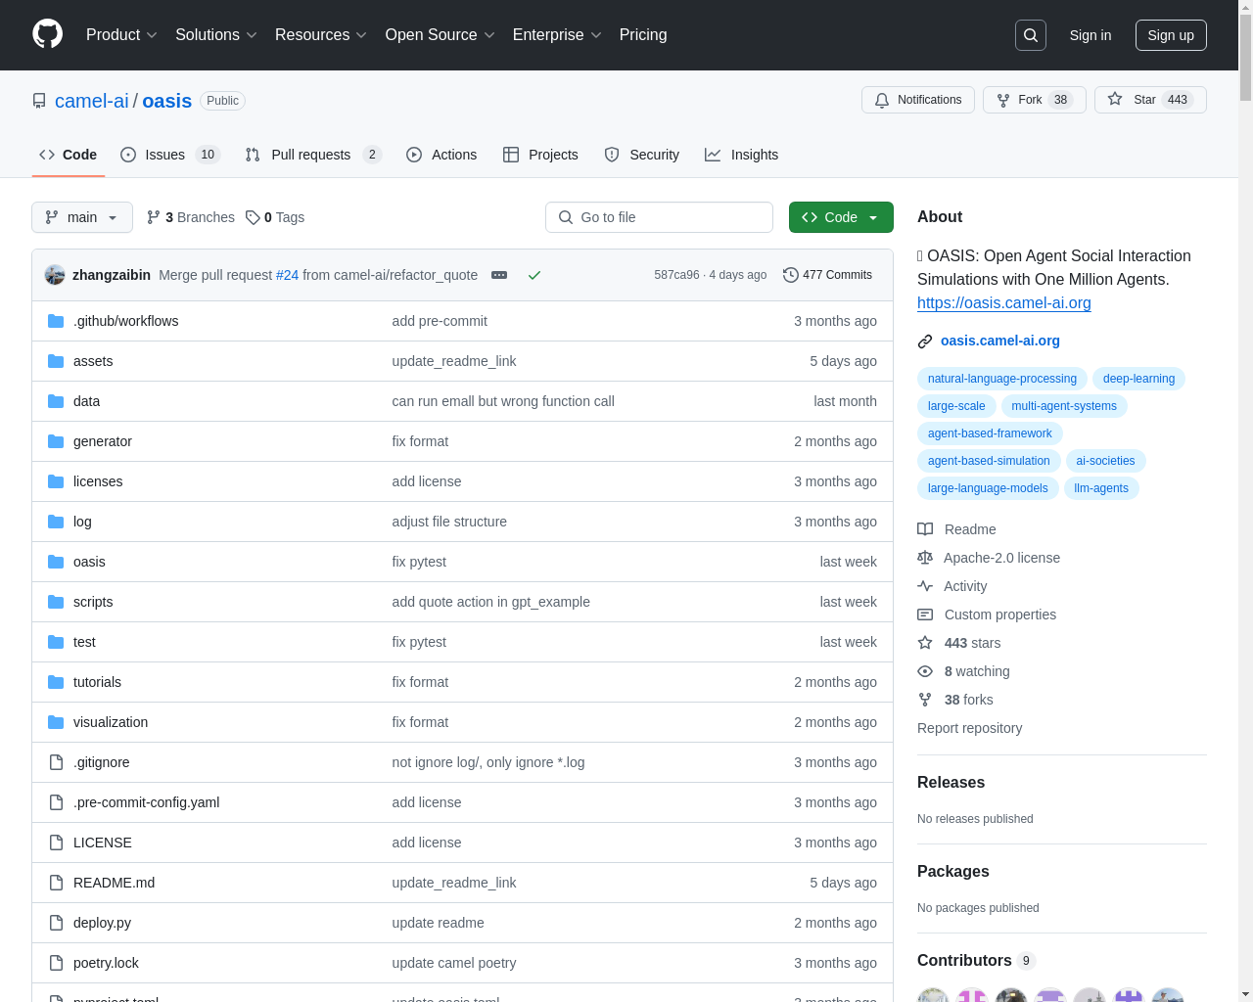The height and width of the screenshot is (1002, 1253).
Task: Expand commit message ellipsis button
Action: pyautogui.click(x=499, y=275)
